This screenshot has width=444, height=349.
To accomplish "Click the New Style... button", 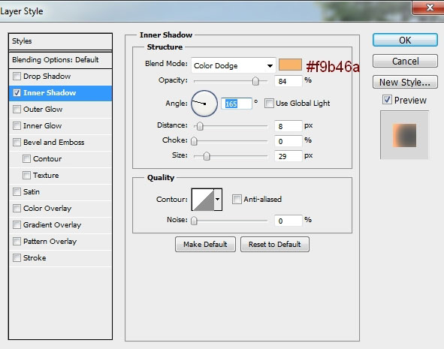I will pos(405,82).
